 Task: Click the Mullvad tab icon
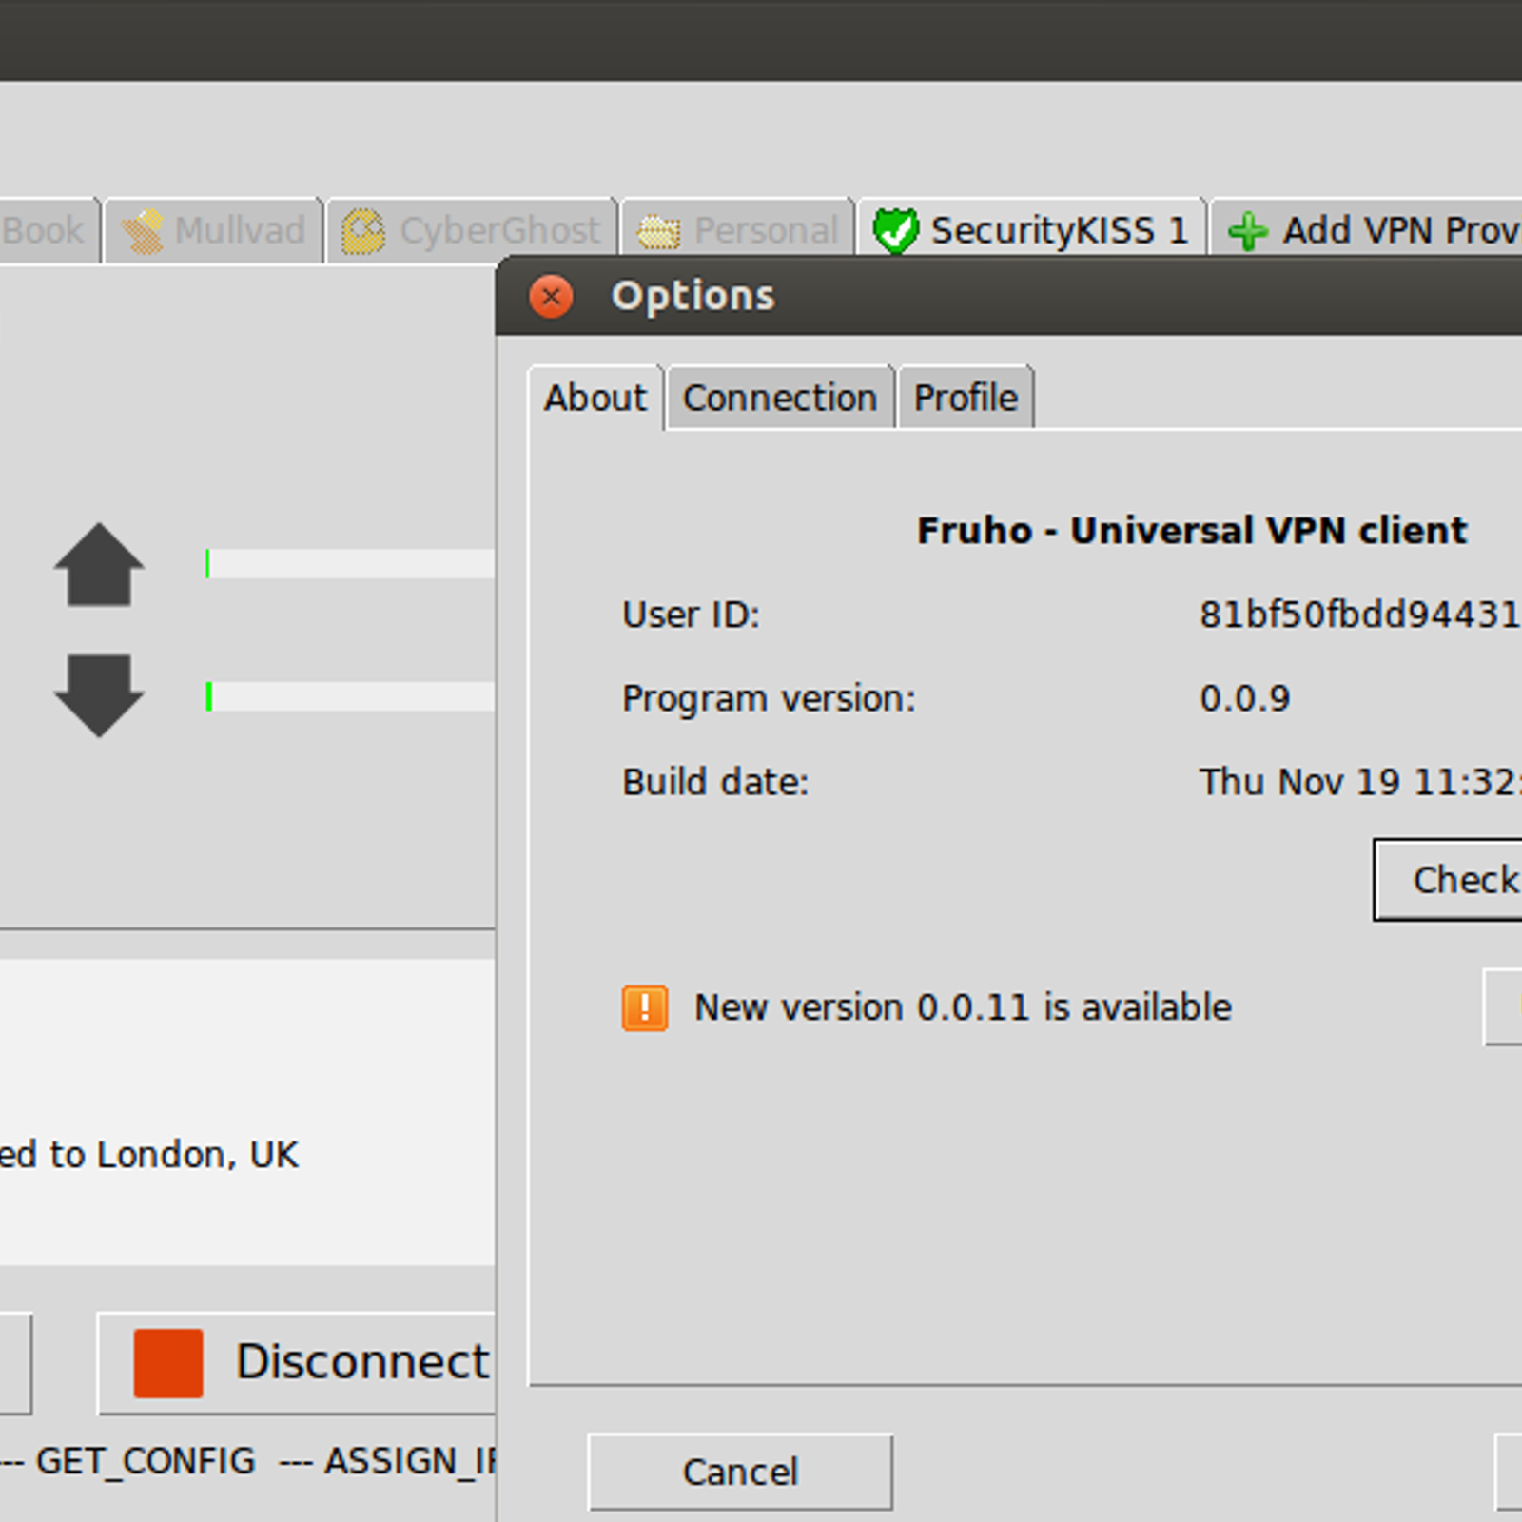coord(143,231)
